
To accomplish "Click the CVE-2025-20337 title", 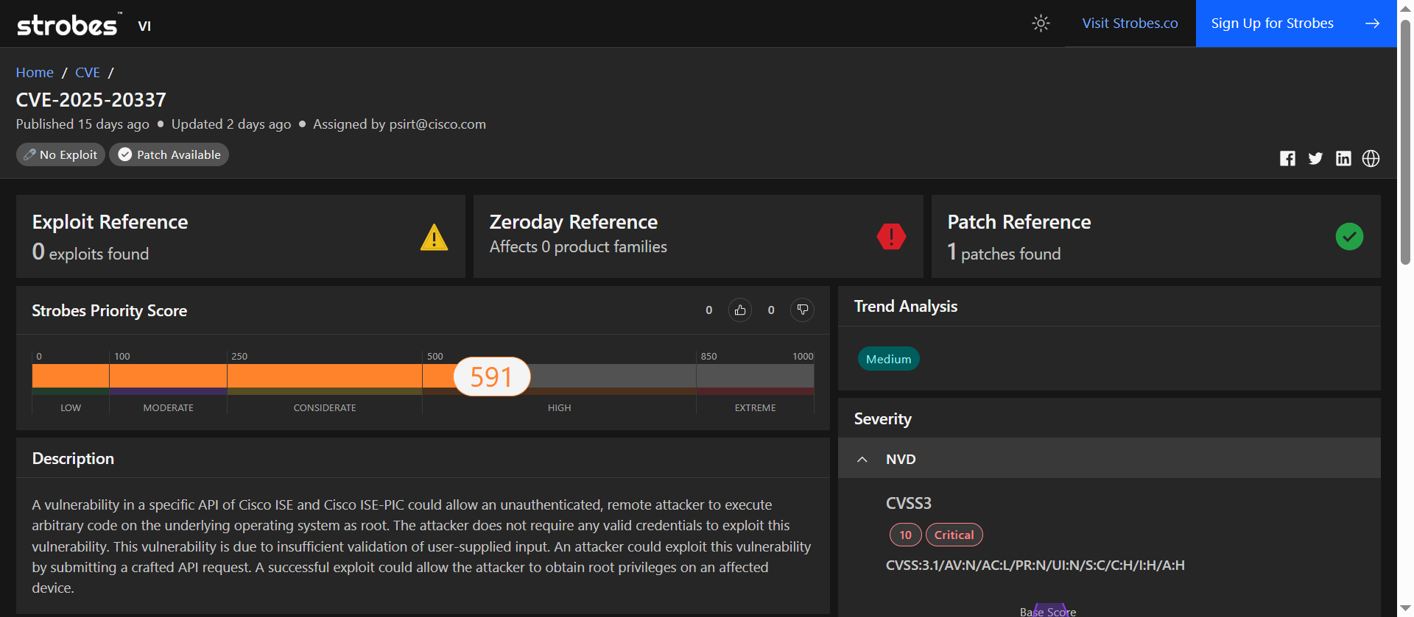I will (91, 99).
